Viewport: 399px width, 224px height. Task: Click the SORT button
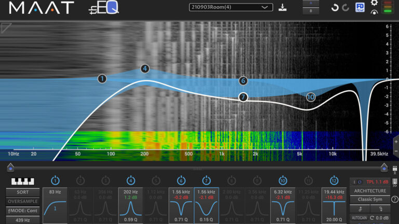coord(23,192)
